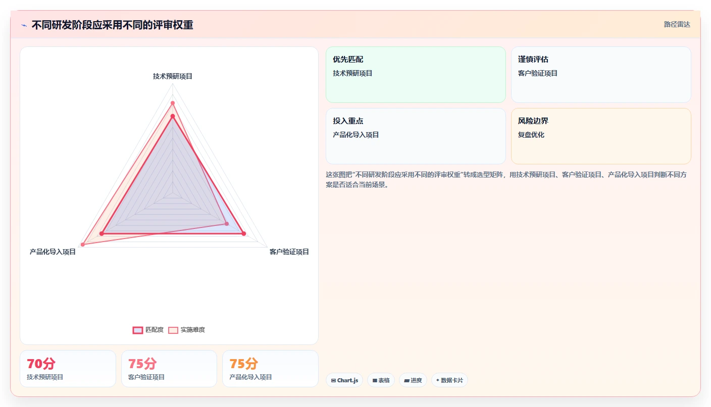Select the 表格 tag chip
Viewport: 711px width, 407px height.
tap(381, 380)
